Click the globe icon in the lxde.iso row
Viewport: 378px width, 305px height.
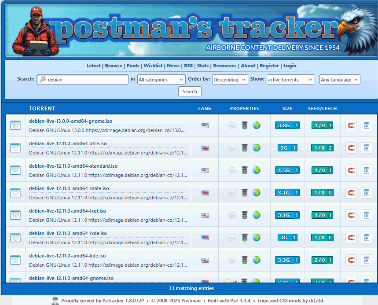click(x=257, y=237)
